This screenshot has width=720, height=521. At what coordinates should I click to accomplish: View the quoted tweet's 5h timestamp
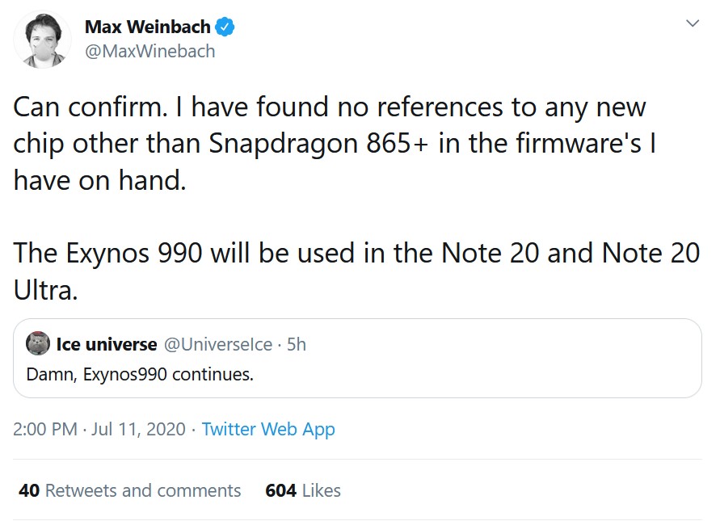(x=297, y=344)
